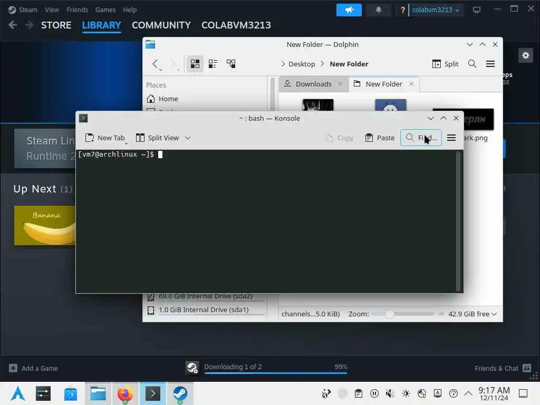Go to the Steam STORE page
The height and width of the screenshot is (405, 540).
56,25
